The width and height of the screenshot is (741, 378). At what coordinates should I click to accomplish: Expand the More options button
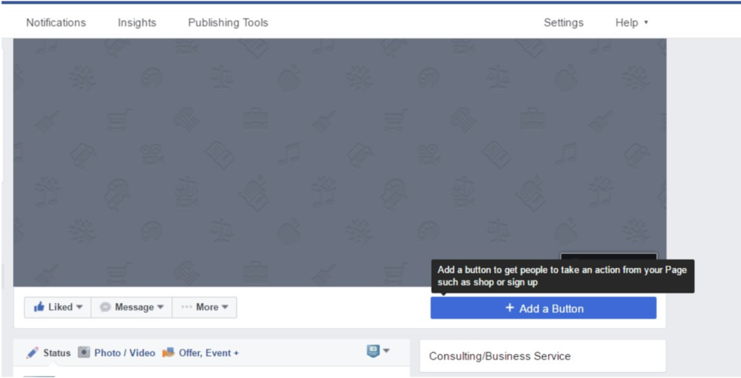[x=205, y=307]
